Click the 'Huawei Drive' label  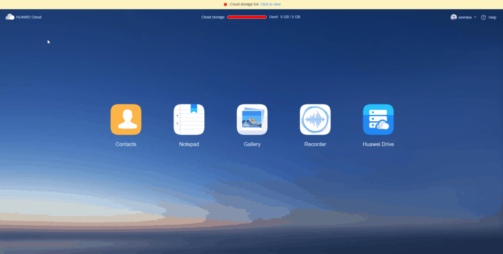coord(378,144)
